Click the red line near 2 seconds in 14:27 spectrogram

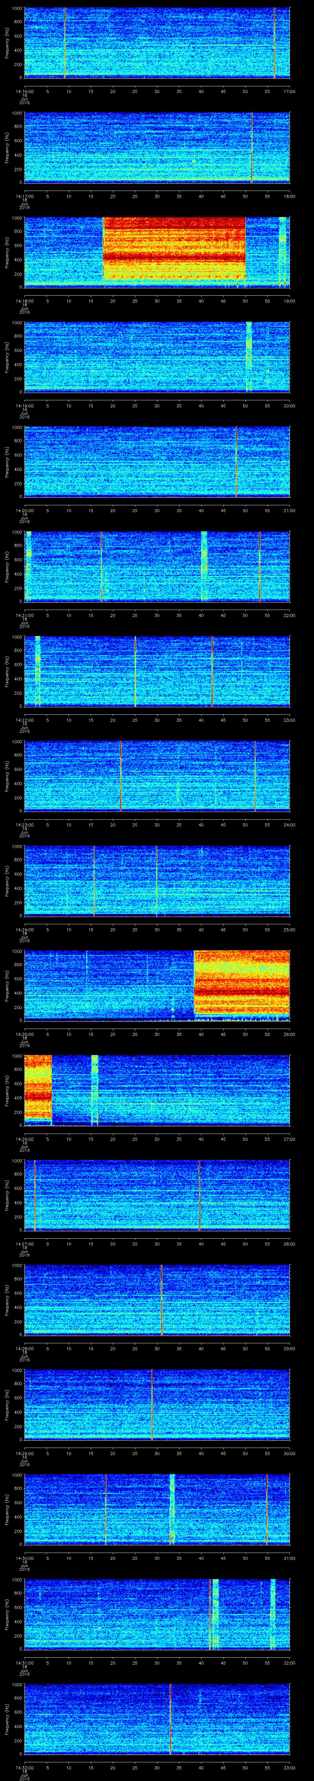pyautogui.click(x=35, y=1195)
